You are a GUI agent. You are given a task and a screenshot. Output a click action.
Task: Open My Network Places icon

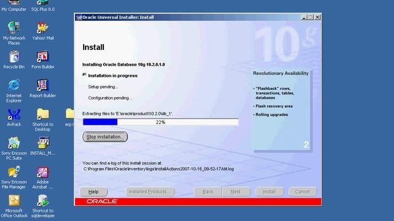[x=14, y=33]
